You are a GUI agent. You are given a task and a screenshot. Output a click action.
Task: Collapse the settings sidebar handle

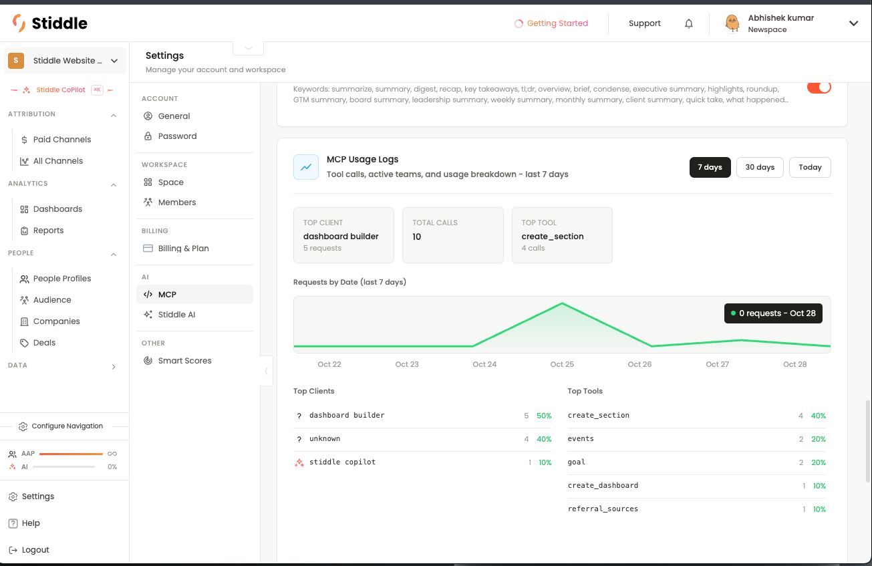(266, 371)
